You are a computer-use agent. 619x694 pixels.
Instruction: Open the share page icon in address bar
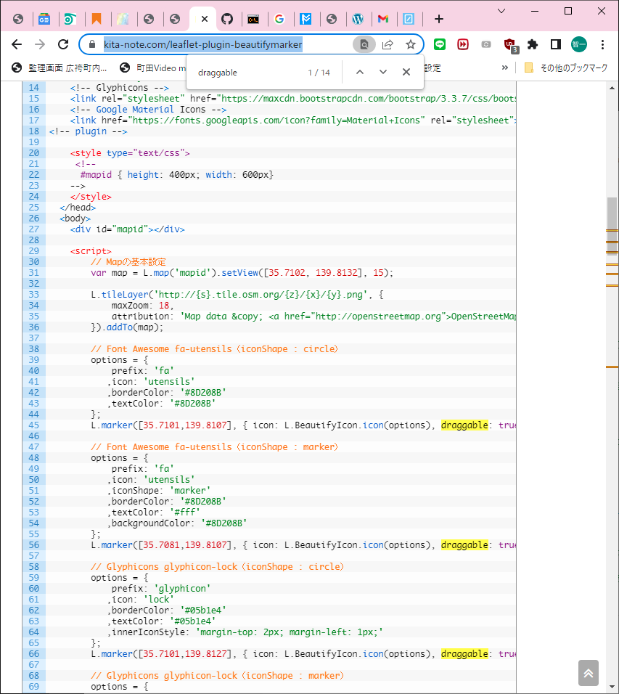[x=388, y=44]
